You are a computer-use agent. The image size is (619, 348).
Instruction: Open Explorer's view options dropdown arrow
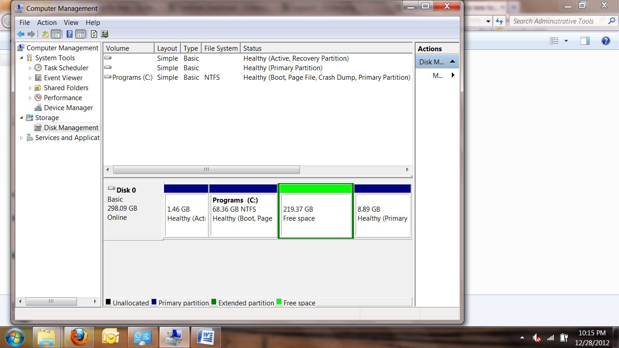[566, 41]
